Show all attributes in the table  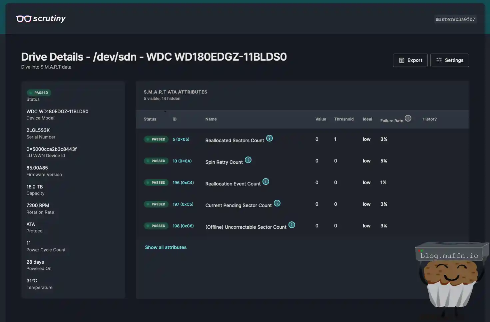tap(166, 247)
